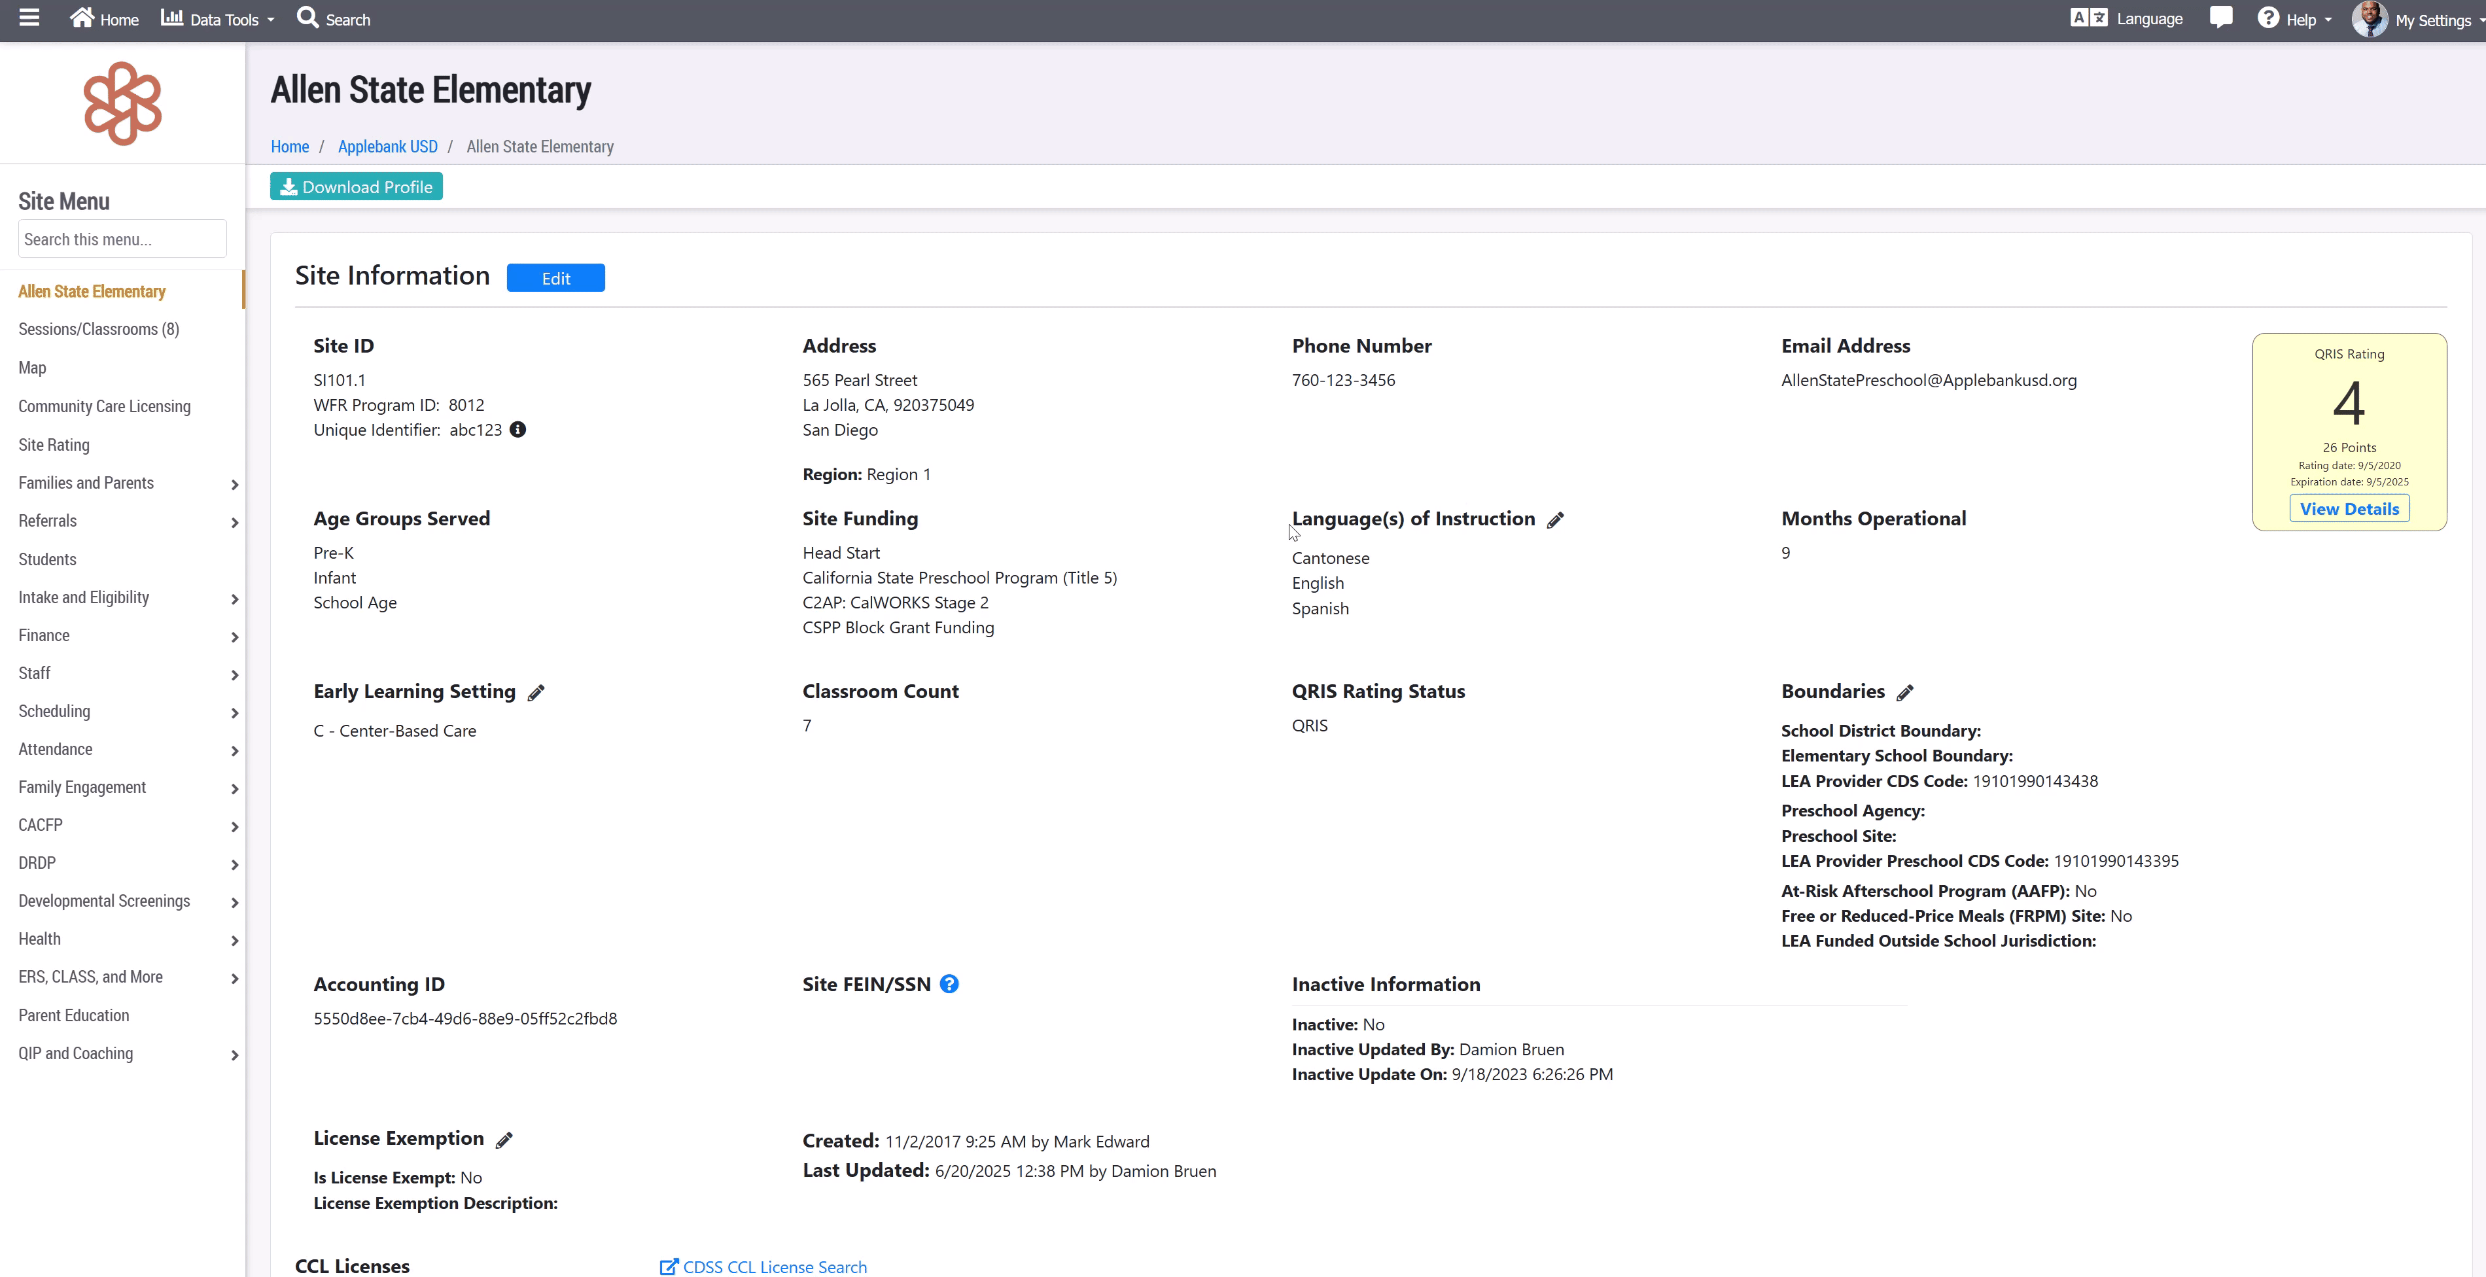Click Site FEIN/SSN help question icon
The height and width of the screenshot is (1277, 2486).
tap(950, 983)
